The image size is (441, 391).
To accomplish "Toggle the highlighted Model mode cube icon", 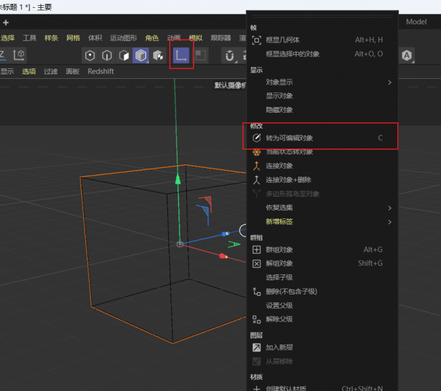I will pos(141,55).
